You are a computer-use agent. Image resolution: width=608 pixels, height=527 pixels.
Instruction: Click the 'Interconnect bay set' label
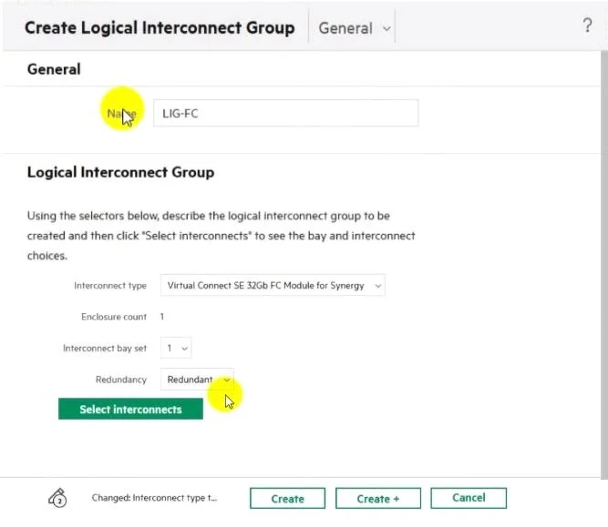pos(105,348)
